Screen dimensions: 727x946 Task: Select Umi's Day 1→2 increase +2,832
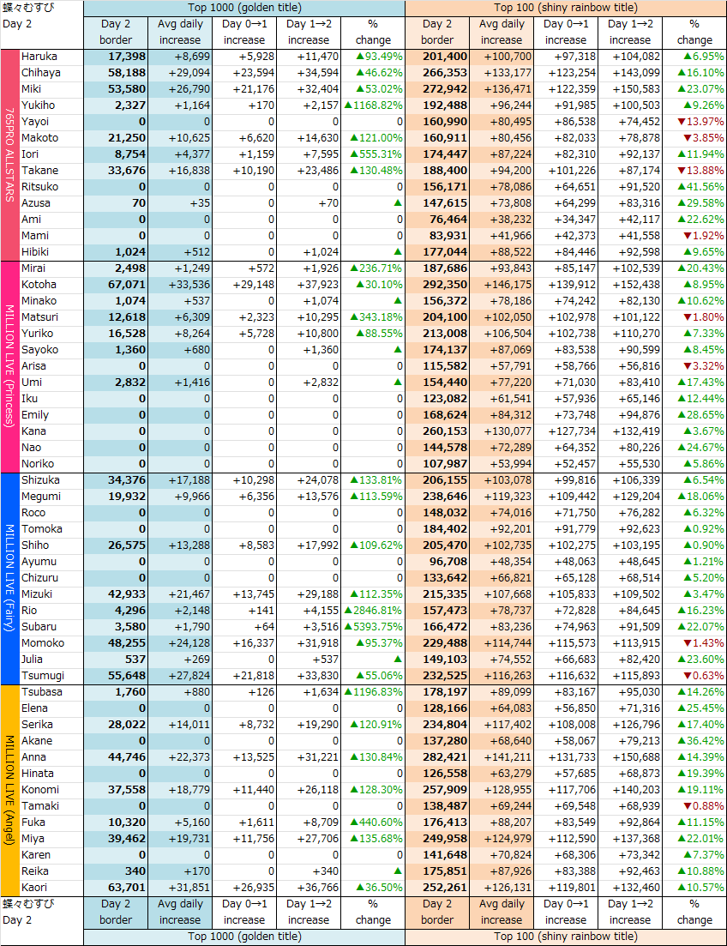click(x=309, y=383)
